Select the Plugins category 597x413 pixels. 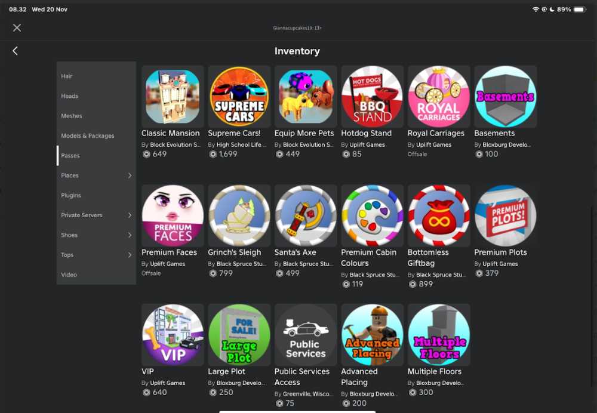96,195
